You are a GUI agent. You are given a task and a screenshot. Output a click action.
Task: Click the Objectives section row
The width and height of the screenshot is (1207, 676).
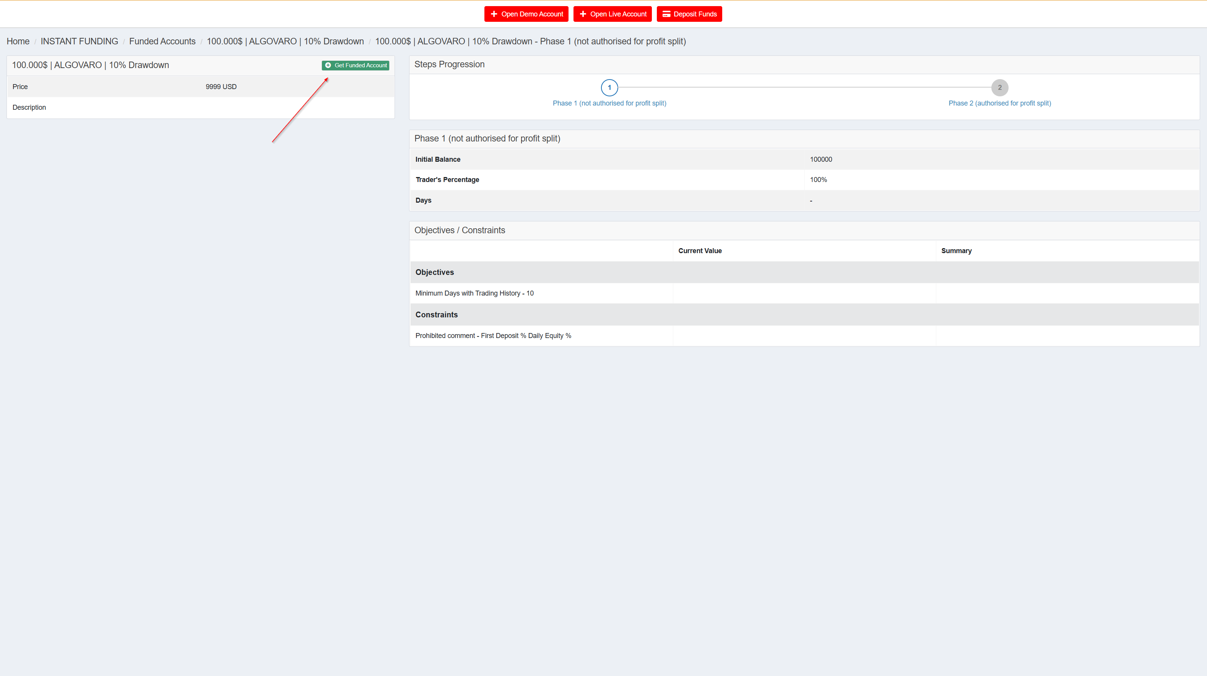804,272
